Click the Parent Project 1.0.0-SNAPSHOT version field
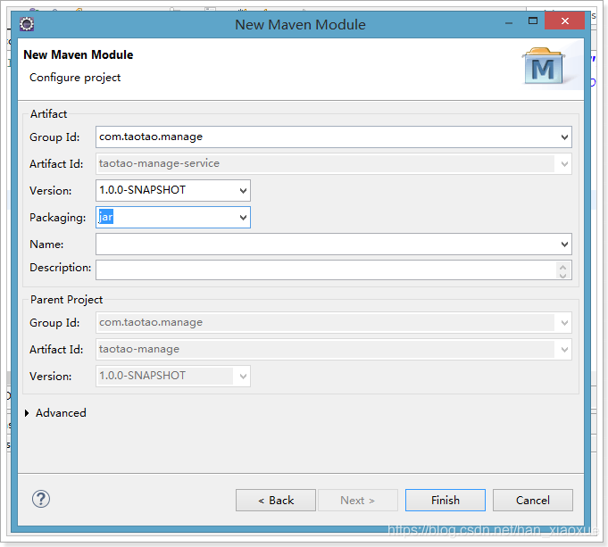The width and height of the screenshot is (608, 547). (173, 376)
